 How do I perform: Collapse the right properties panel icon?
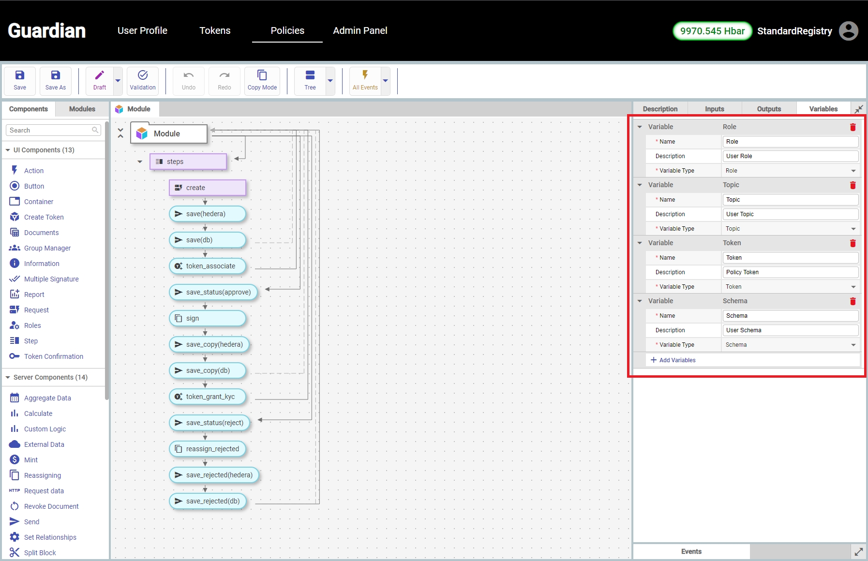click(859, 109)
